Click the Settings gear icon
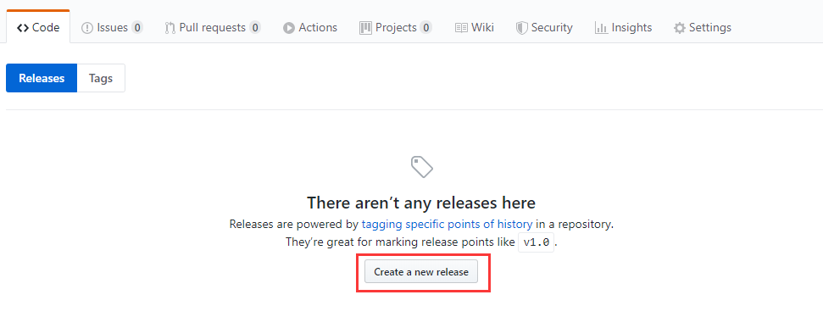The width and height of the screenshot is (823, 317). click(x=680, y=28)
